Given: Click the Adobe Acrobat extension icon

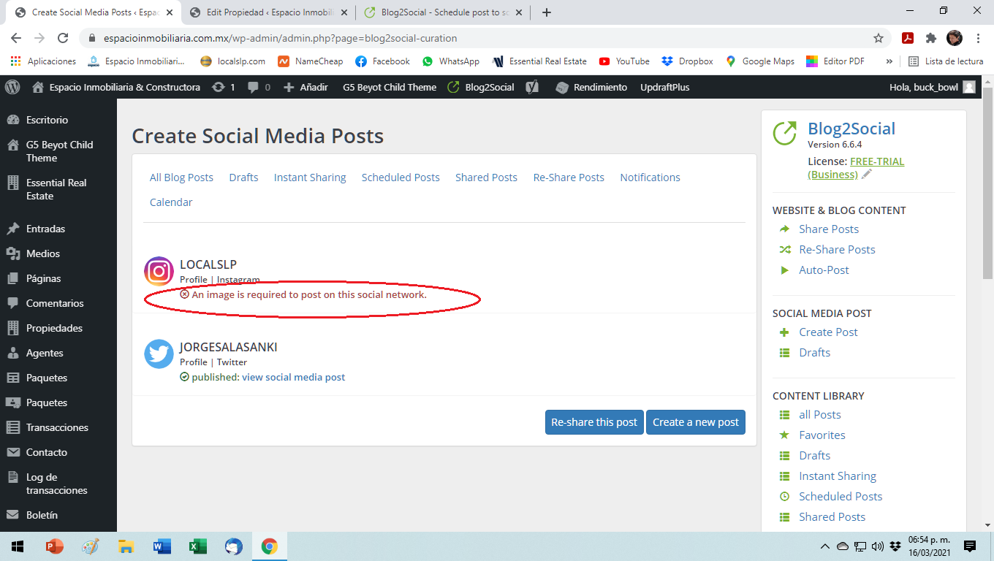Looking at the screenshot, I should [x=908, y=38].
